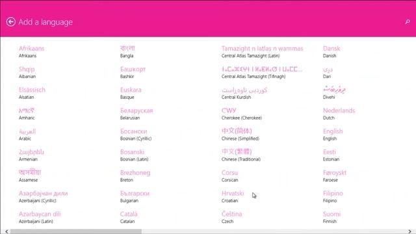This screenshot has height=234, width=416.
Task: Choose the Armenian language entry
Action: point(31,155)
